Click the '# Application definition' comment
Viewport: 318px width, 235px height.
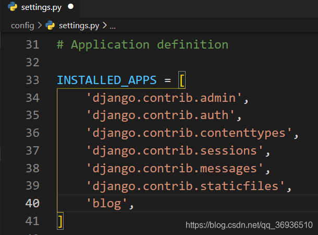click(x=142, y=45)
